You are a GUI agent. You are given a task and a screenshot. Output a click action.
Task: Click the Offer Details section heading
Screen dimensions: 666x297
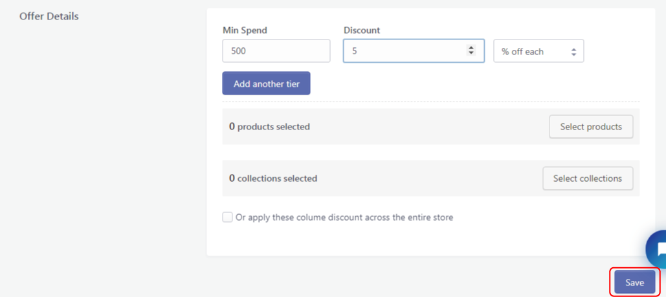[49, 16]
